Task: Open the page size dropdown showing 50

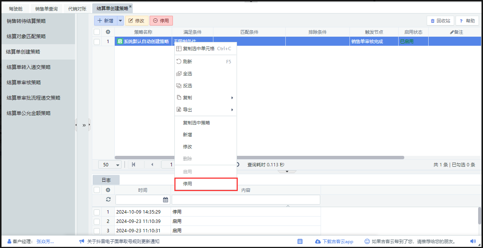Action: 109,165
